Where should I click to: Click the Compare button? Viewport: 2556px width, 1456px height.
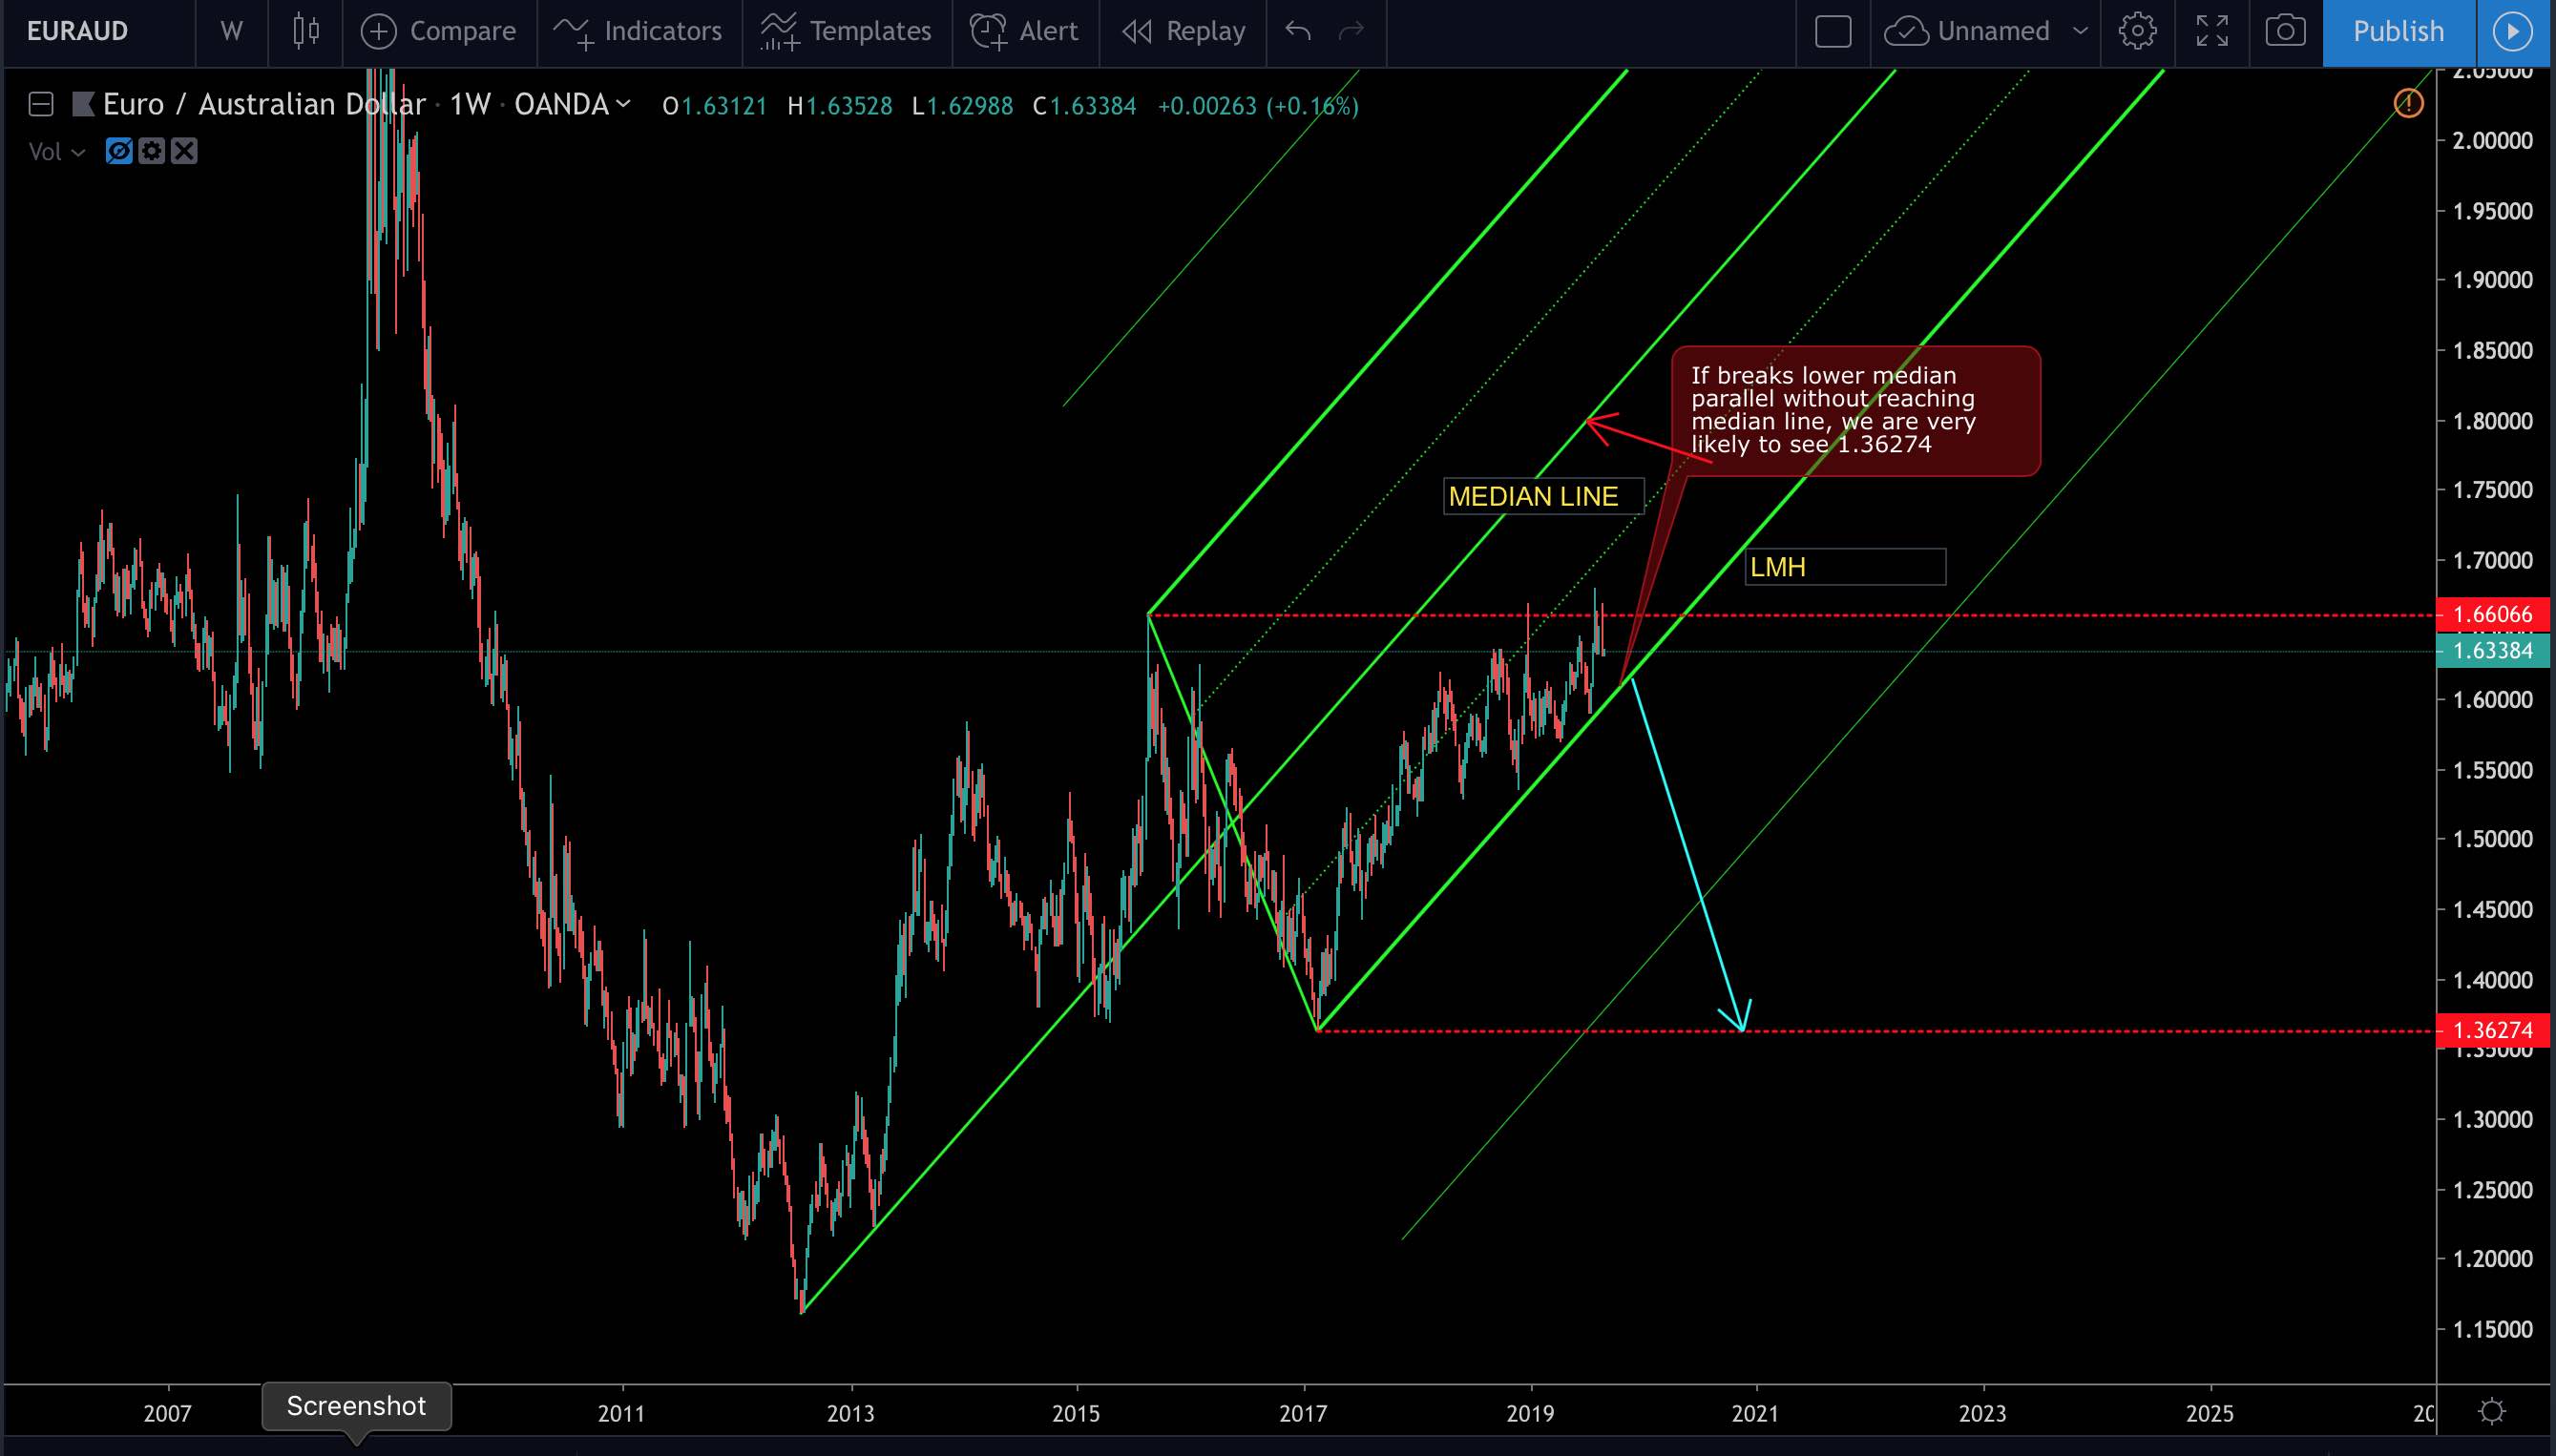438,31
